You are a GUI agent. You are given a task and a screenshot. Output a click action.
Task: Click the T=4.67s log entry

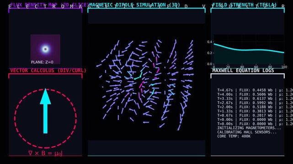point(255,90)
